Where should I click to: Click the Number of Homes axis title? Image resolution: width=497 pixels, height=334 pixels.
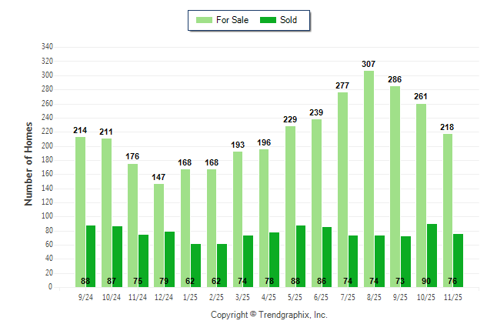pos(28,163)
